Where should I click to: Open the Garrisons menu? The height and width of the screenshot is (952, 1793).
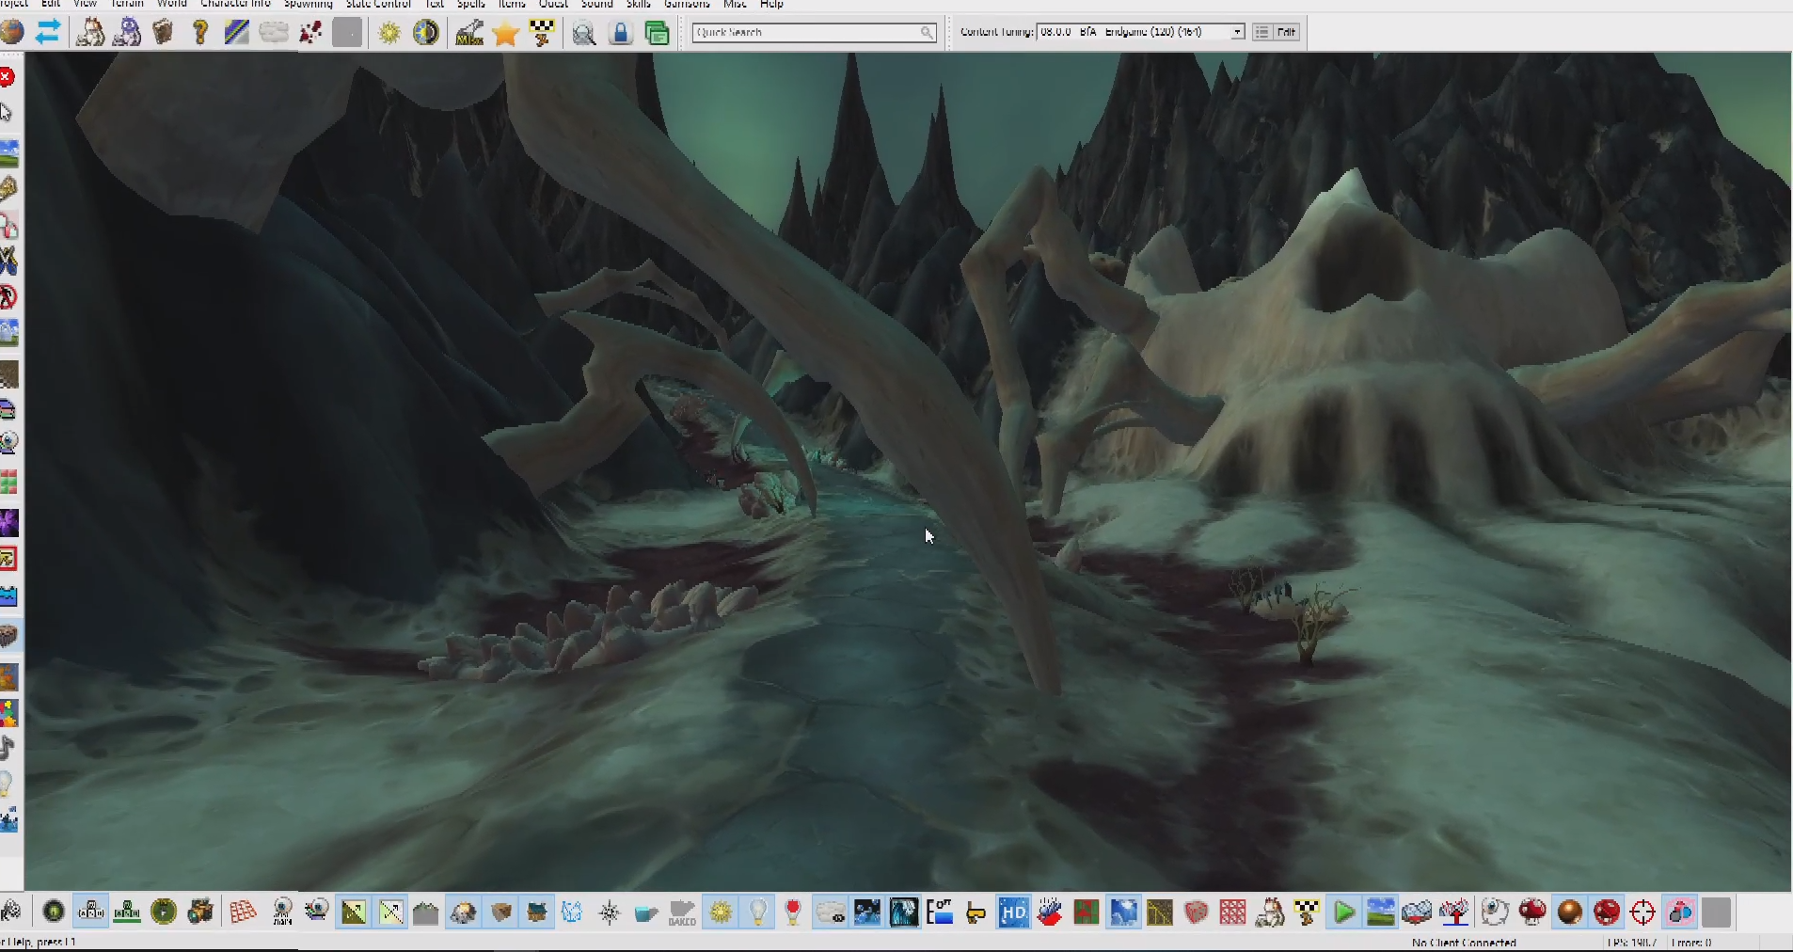click(687, 4)
